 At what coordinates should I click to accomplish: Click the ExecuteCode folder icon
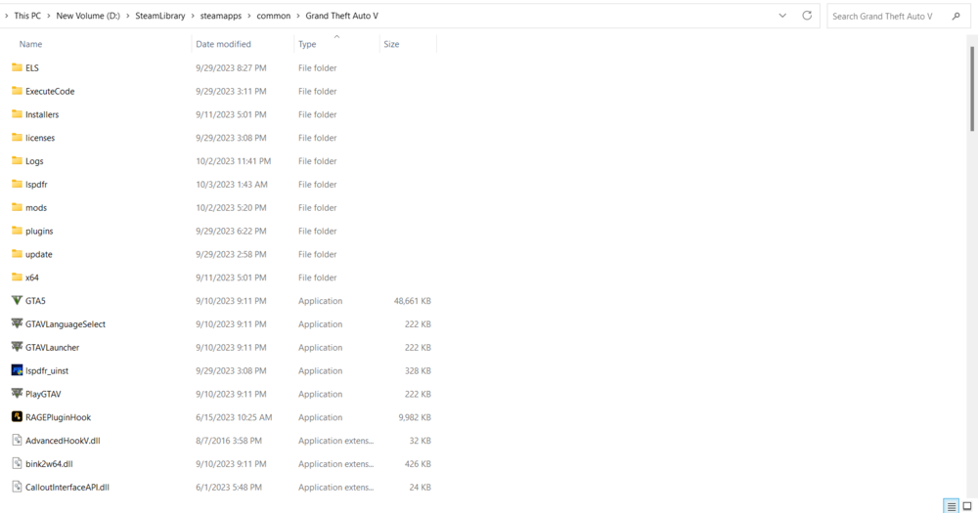[17, 91]
